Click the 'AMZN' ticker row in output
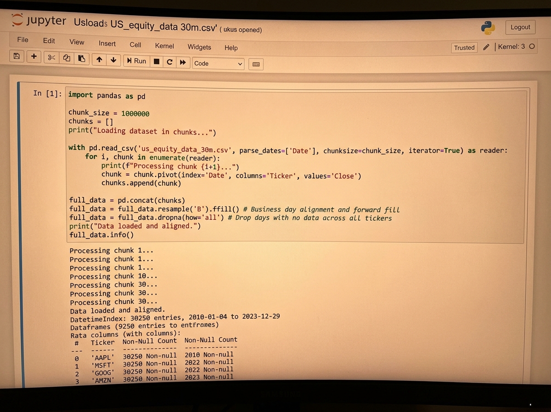This screenshot has width=551, height=412. (x=154, y=378)
